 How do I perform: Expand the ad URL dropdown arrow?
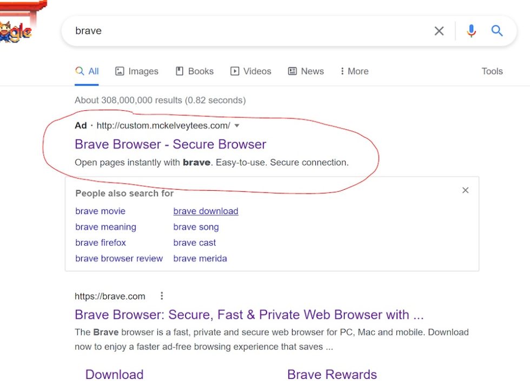[x=237, y=125]
